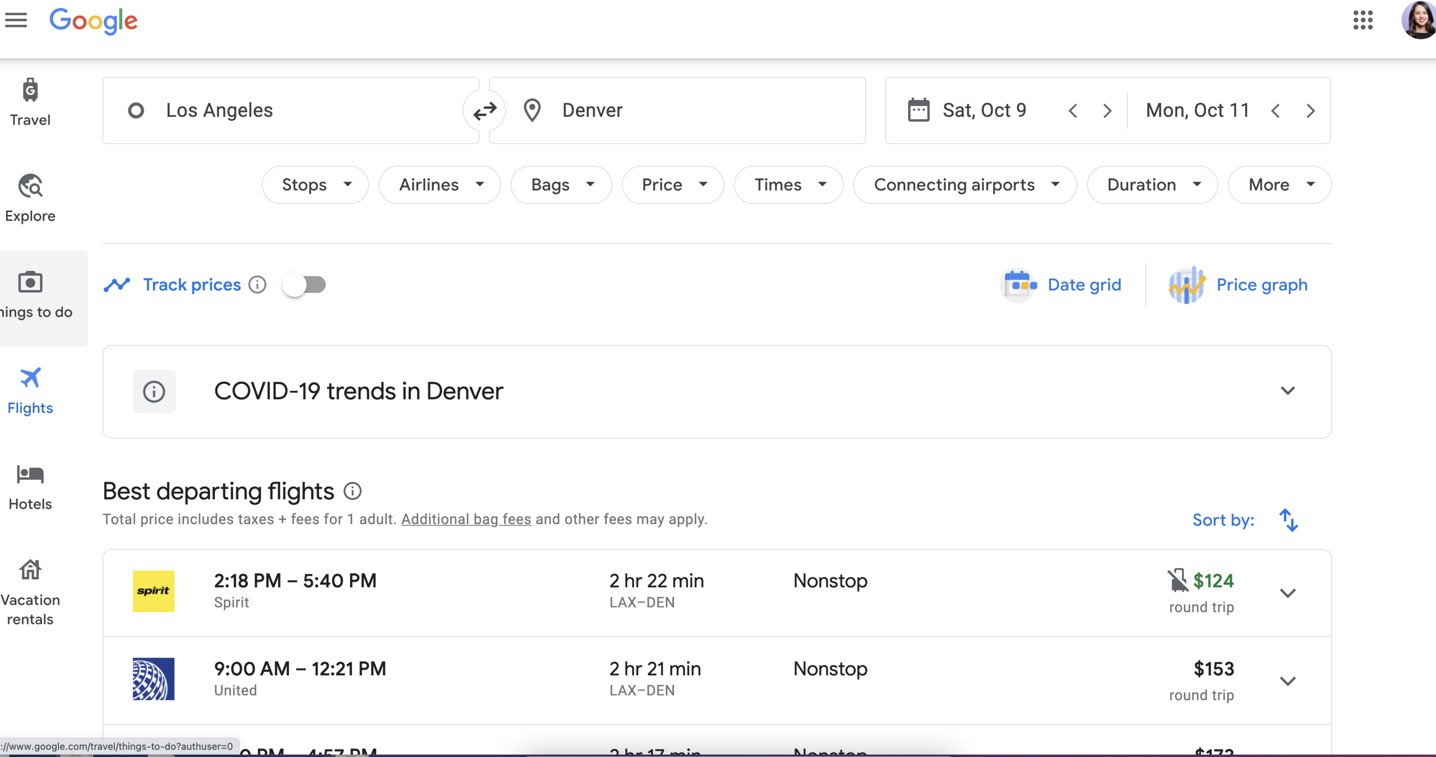Expand the United flight details chevron
The height and width of the screenshot is (757, 1436).
(1288, 680)
